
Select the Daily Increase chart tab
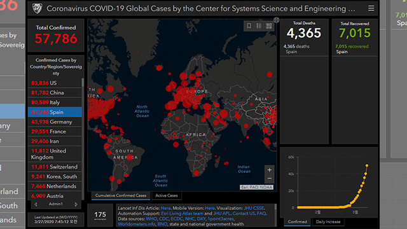click(x=328, y=222)
